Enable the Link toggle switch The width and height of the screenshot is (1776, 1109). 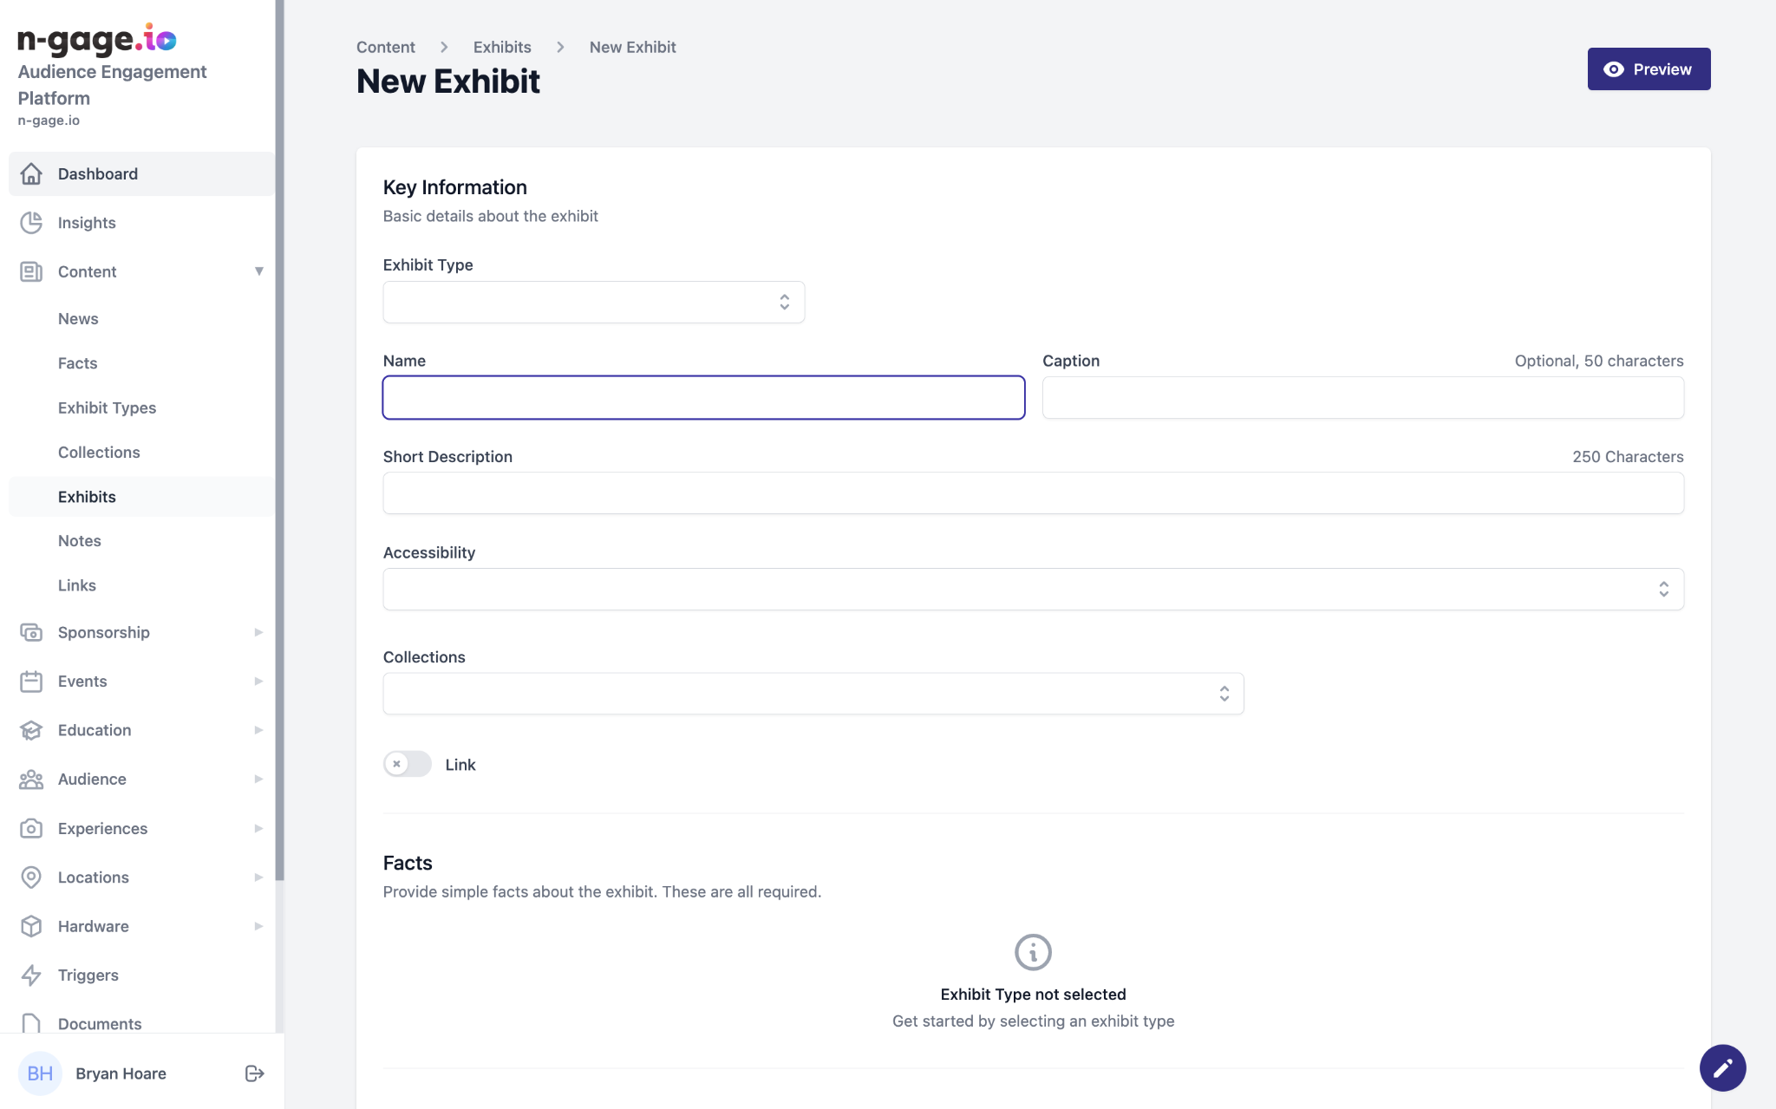point(408,764)
